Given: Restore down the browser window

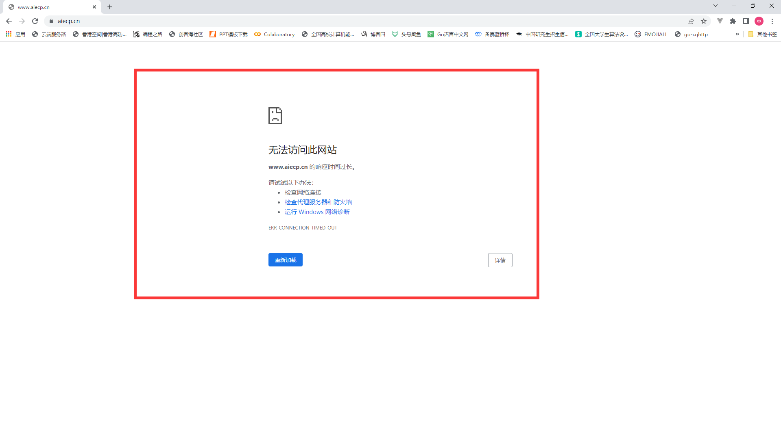Looking at the screenshot, I should (x=753, y=6).
